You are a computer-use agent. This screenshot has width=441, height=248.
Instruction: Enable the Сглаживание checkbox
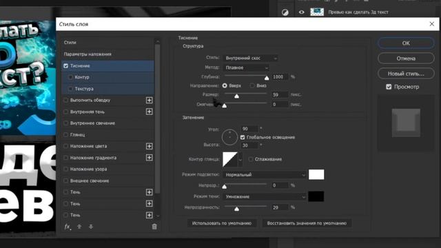251,159
